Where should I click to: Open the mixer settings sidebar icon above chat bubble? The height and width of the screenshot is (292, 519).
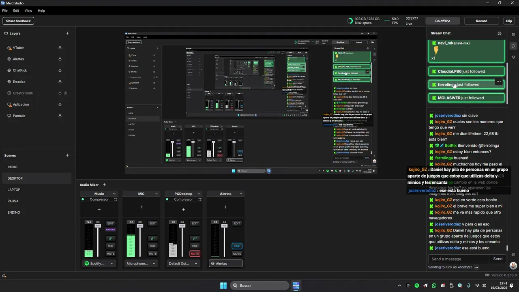[x=513, y=34]
